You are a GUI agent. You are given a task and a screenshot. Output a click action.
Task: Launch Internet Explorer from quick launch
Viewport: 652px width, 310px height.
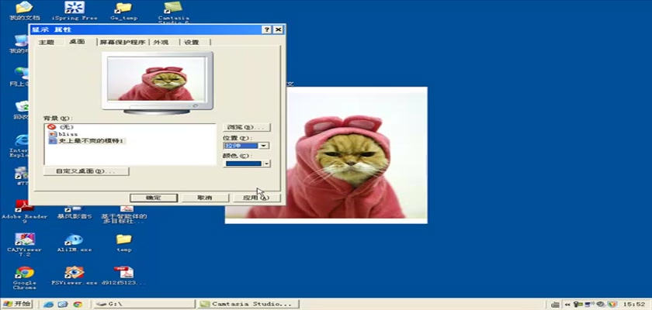49,305
